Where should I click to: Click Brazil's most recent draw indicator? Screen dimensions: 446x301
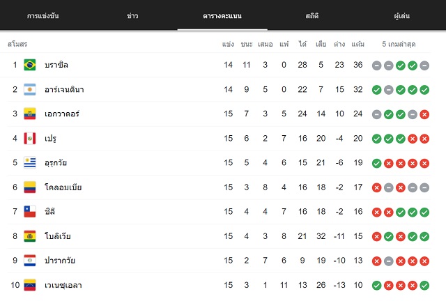click(x=424, y=65)
